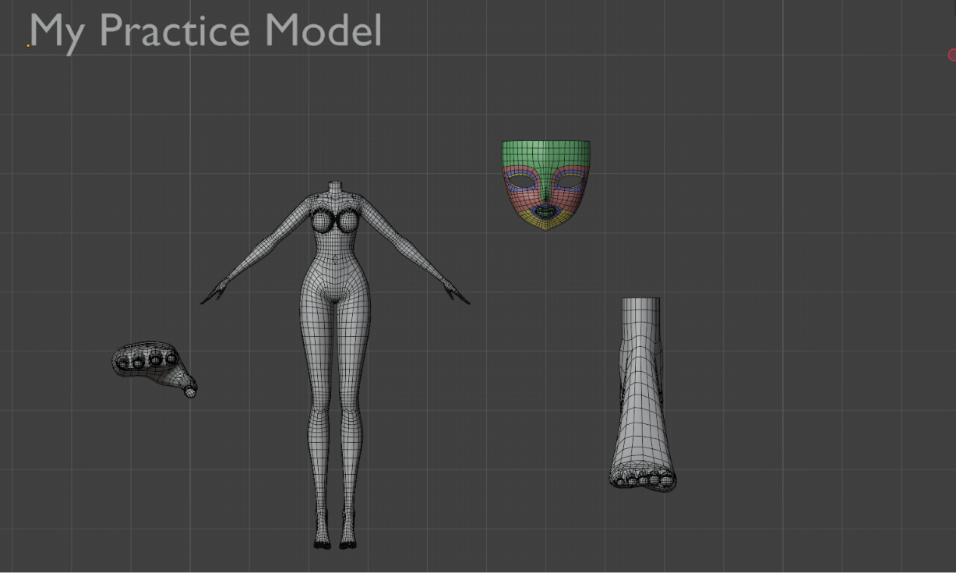This screenshot has width=956, height=573.
Task: Select the "My Practice Model" title text
Action: (x=206, y=31)
